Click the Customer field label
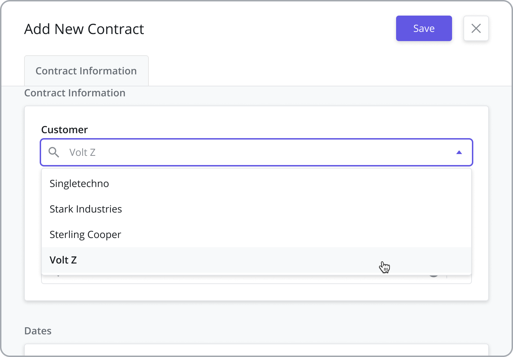Viewport: 513px width, 357px height. [x=64, y=130]
